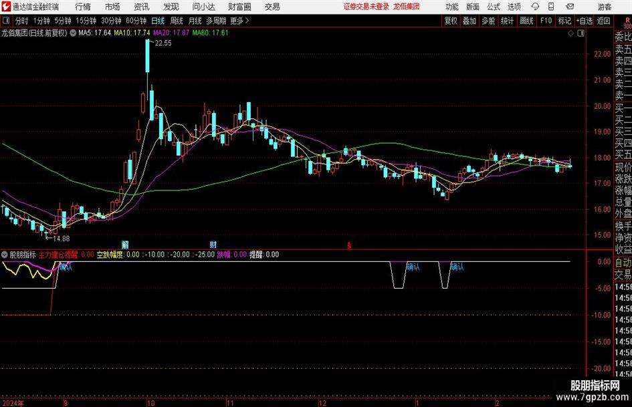
Task: Click the MA10: 17.74 label
Action: pos(132,33)
